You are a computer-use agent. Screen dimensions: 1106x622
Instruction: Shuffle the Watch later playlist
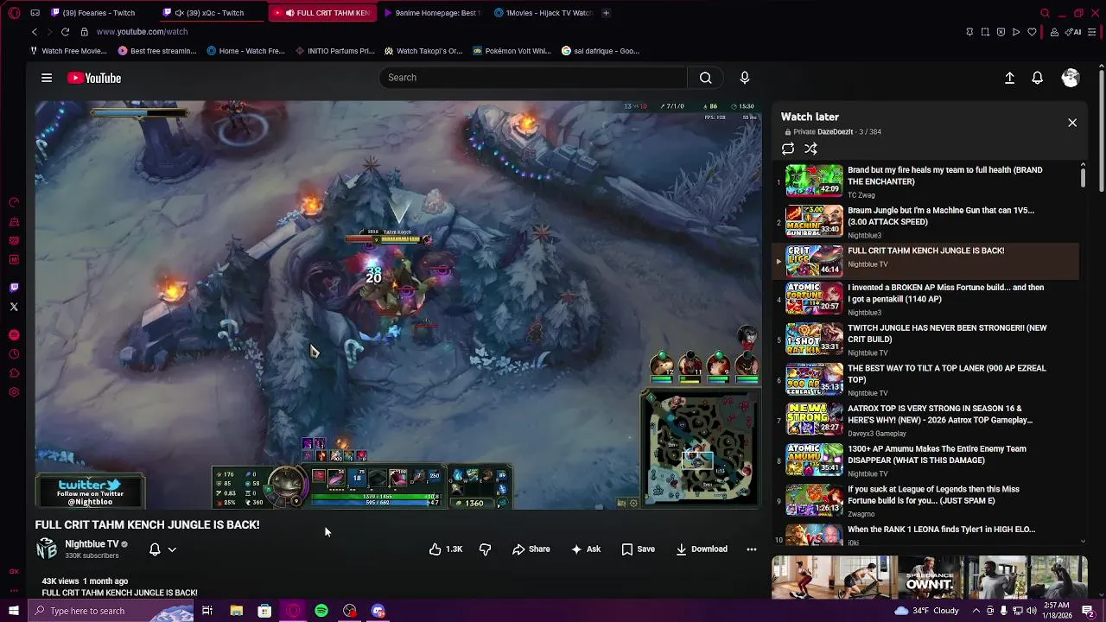tap(810, 149)
